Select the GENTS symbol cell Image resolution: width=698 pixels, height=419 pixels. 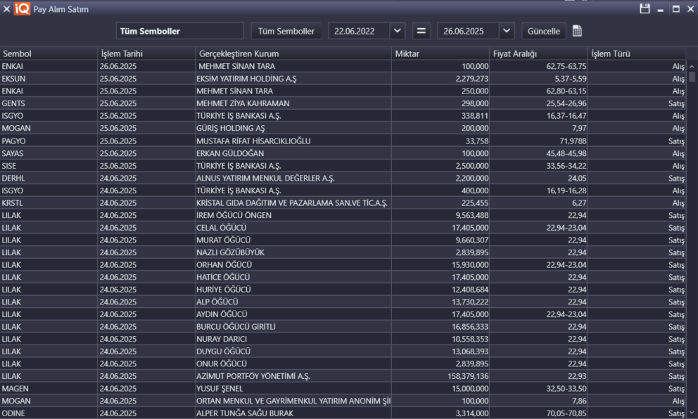(49, 103)
